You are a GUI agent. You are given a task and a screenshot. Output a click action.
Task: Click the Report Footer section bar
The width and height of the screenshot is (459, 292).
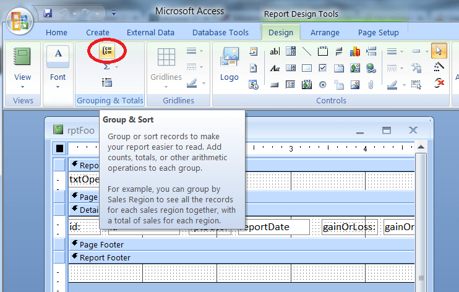click(x=241, y=257)
